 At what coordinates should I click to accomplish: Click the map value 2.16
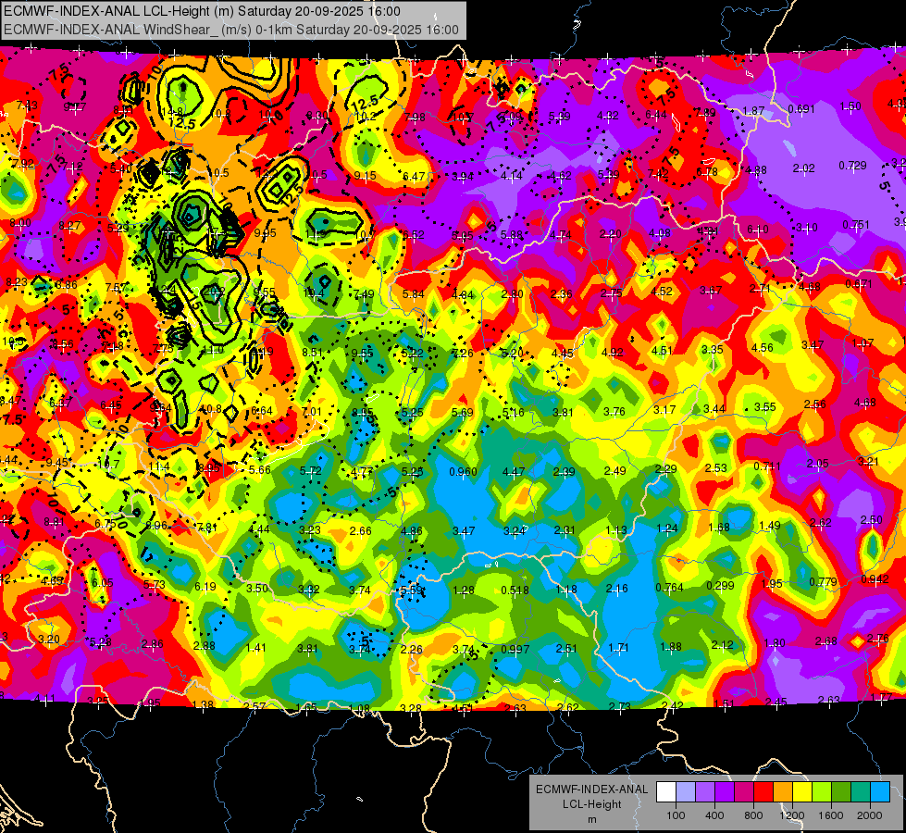pos(616,589)
